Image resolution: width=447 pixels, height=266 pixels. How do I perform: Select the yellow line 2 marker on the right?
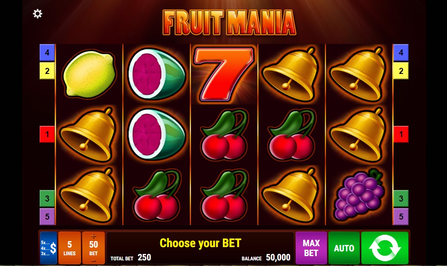pyautogui.click(x=401, y=71)
